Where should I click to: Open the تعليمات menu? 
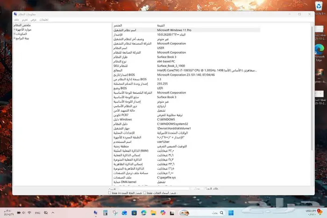[44, 20]
